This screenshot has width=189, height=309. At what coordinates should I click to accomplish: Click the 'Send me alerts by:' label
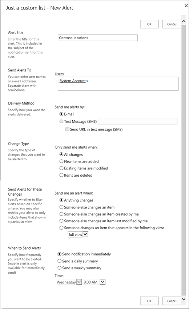pyautogui.click(x=69, y=107)
